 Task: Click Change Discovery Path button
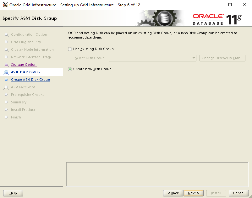click(x=222, y=58)
